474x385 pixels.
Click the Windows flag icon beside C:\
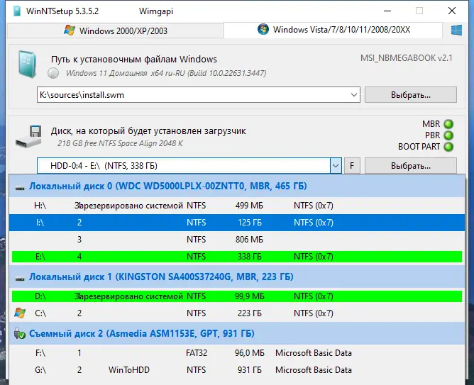(x=20, y=313)
